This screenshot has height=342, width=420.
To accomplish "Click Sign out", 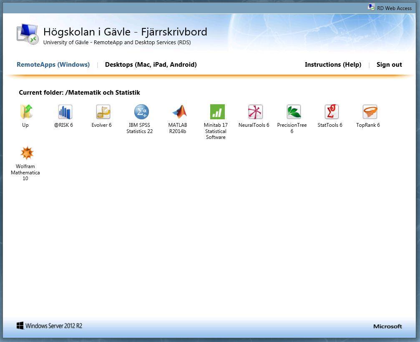I will coord(389,65).
